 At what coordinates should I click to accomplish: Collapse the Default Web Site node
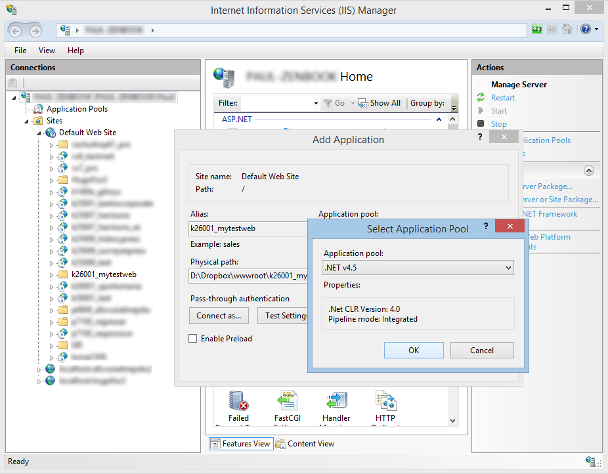point(39,133)
